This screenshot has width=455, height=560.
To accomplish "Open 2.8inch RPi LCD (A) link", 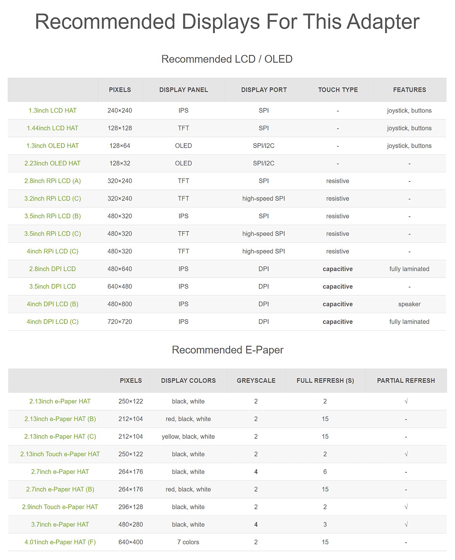I will [52, 181].
